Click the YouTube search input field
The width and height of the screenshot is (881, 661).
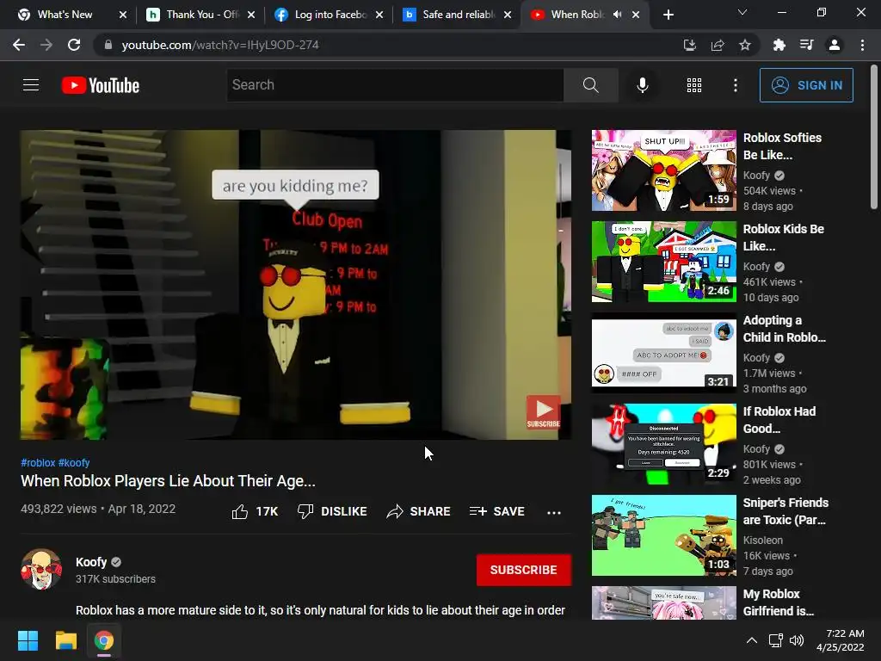[395, 85]
